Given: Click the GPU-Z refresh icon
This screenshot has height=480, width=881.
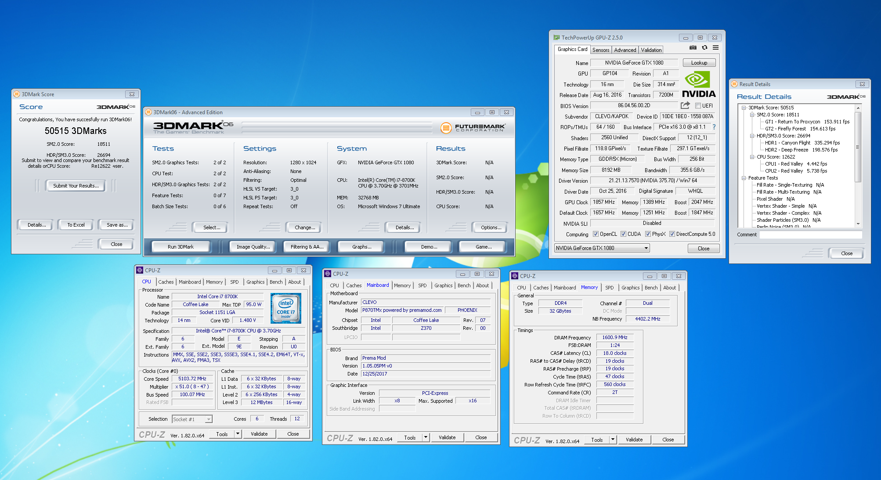Looking at the screenshot, I should coord(704,48).
